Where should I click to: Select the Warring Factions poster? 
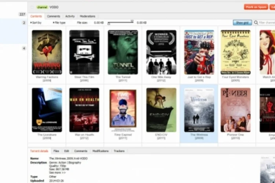click(47, 52)
